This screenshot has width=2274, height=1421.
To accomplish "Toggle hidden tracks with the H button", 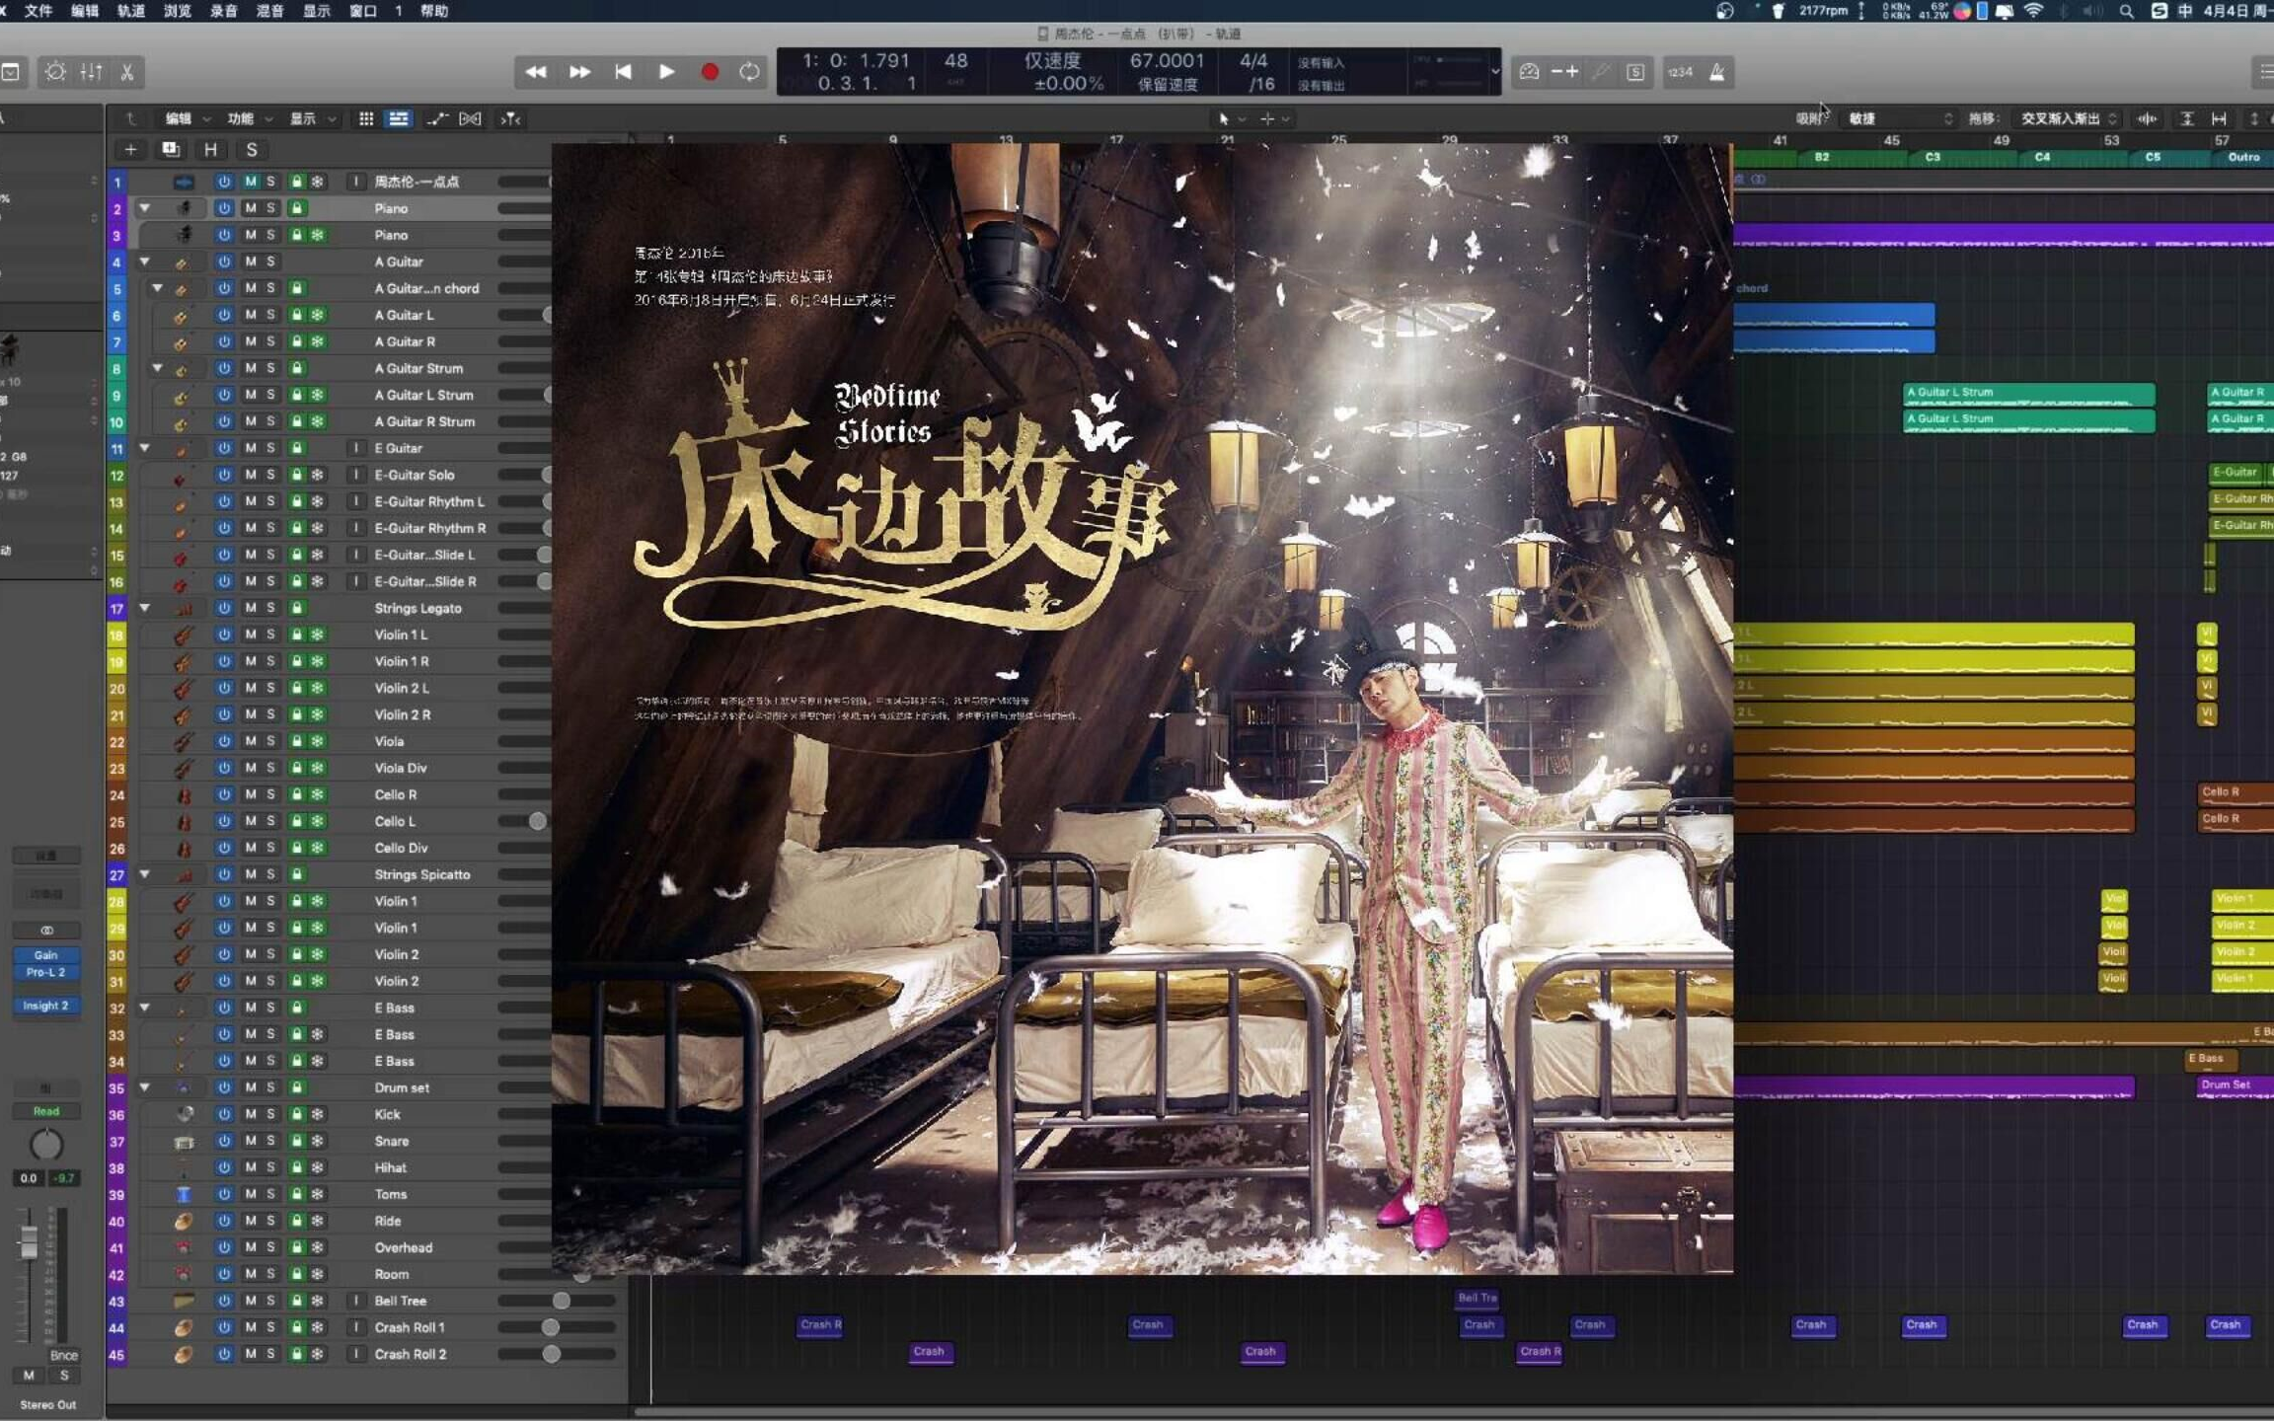I will (x=210, y=150).
